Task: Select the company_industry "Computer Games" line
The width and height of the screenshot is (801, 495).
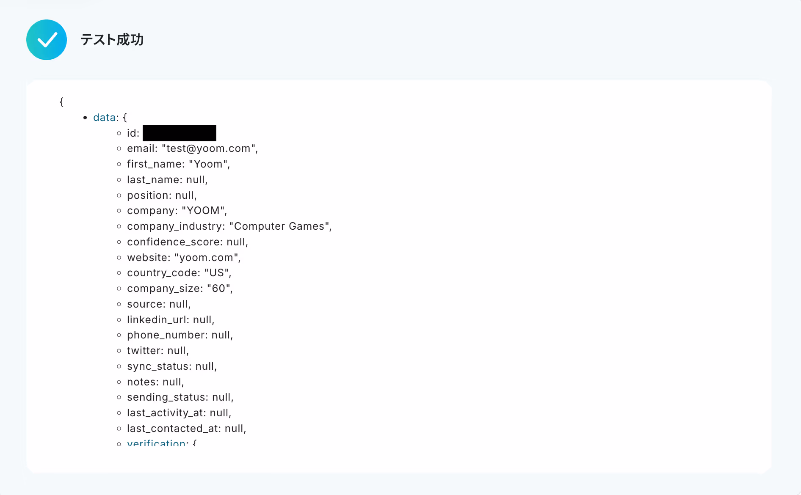Action: [229, 226]
